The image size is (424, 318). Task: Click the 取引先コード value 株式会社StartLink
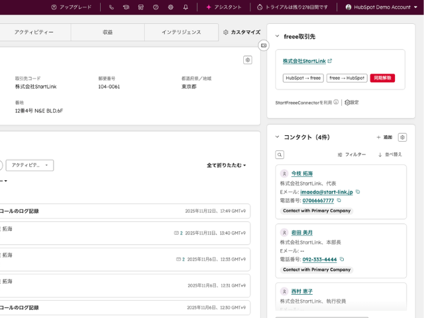tap(36, 87)
